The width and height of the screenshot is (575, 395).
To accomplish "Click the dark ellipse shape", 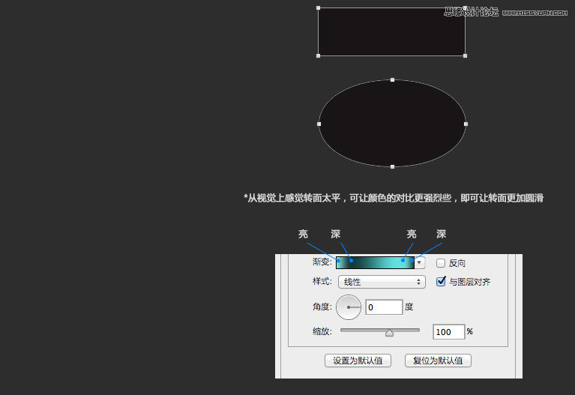I will pos(392,123).
